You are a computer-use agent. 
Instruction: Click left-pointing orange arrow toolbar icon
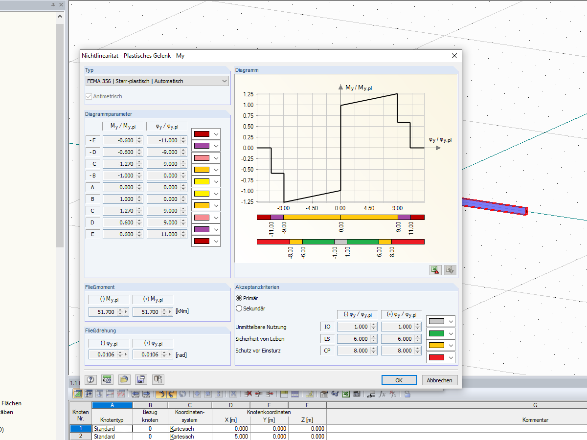pyautogui.click(x=161, y=394)
